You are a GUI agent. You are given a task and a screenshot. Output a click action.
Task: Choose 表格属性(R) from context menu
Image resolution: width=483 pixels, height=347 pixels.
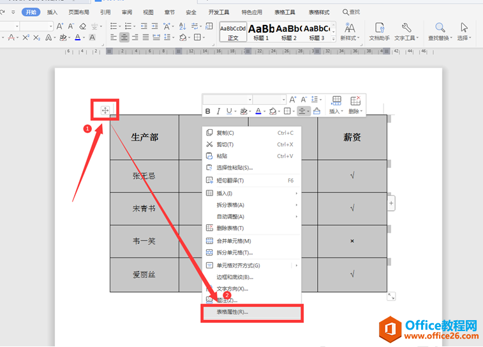(252, 312)
